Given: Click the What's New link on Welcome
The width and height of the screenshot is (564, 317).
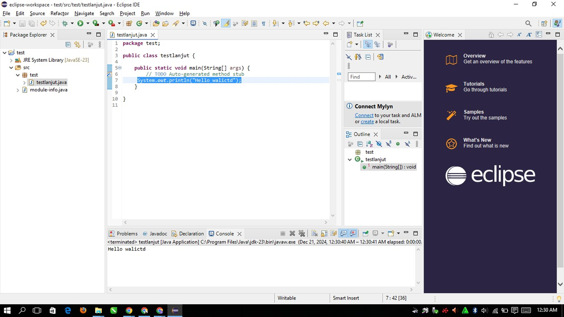Looking at the screenshot, I should [x=477, y=140].
